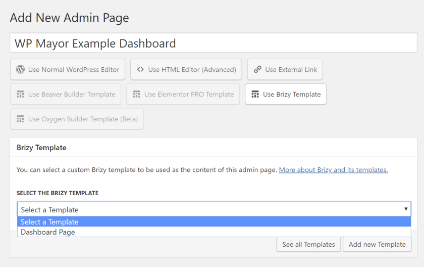Screen dimensions: 424x267
Task: Click the table icon beside Elementor PRO Template
Action: coord(136,94)
